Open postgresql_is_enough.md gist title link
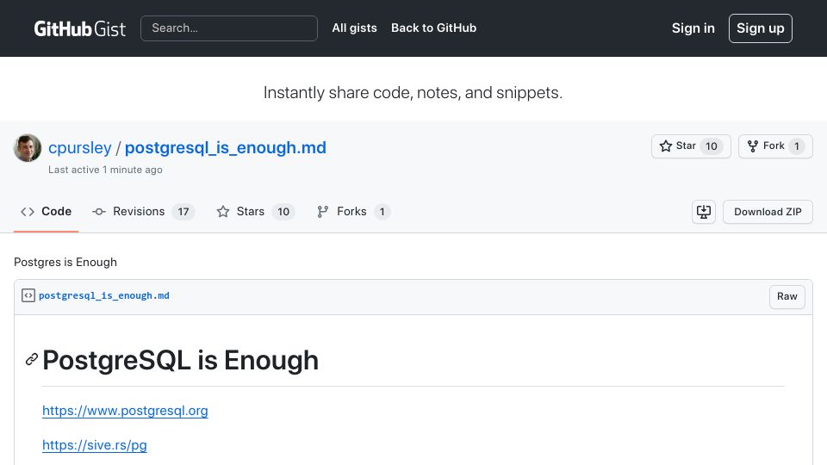Image resolution: width=827 pixels, height=465 pixels. pyautogui.click(x=225, y=147)
